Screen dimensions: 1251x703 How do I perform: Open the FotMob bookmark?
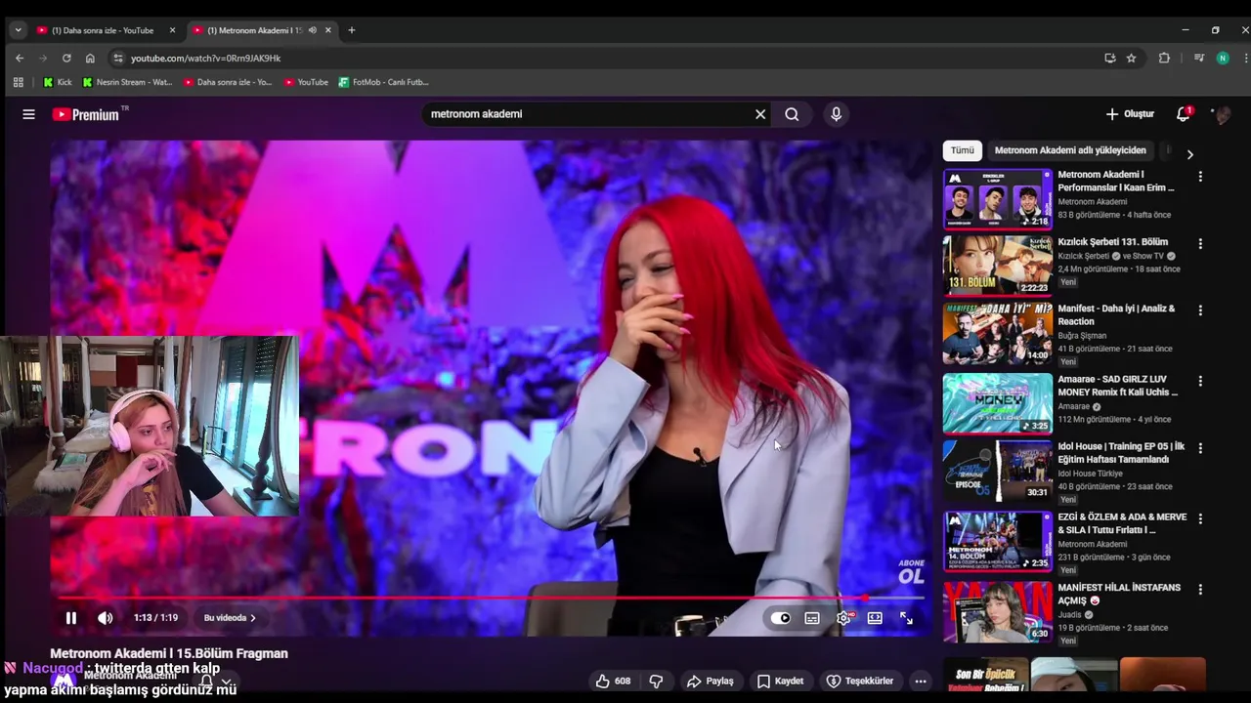383,82
